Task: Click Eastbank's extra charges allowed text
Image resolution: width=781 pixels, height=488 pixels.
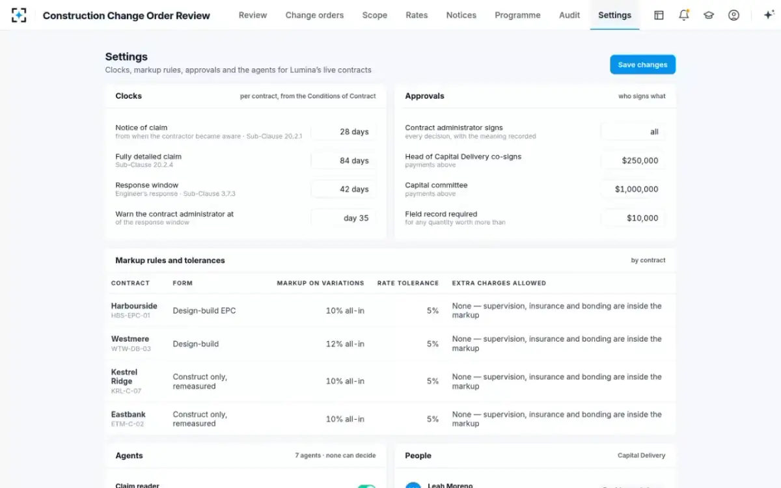Action: tap(556, 419)
